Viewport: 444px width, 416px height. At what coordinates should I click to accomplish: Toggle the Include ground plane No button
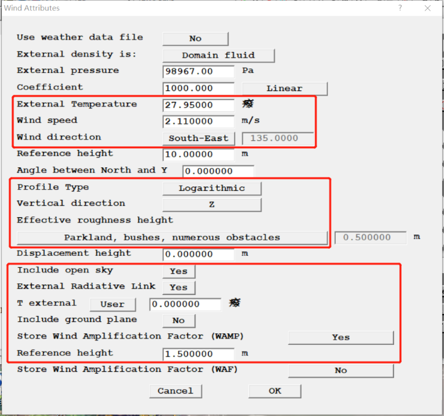pyautogui.click(x=179, y=320)
